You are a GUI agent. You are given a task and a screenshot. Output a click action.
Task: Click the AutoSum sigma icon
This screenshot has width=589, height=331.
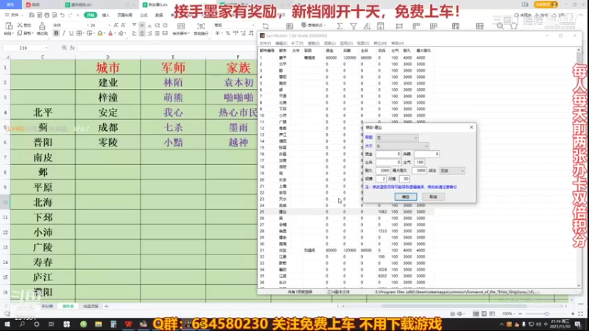pyautogui.click(x=339, y=26)
